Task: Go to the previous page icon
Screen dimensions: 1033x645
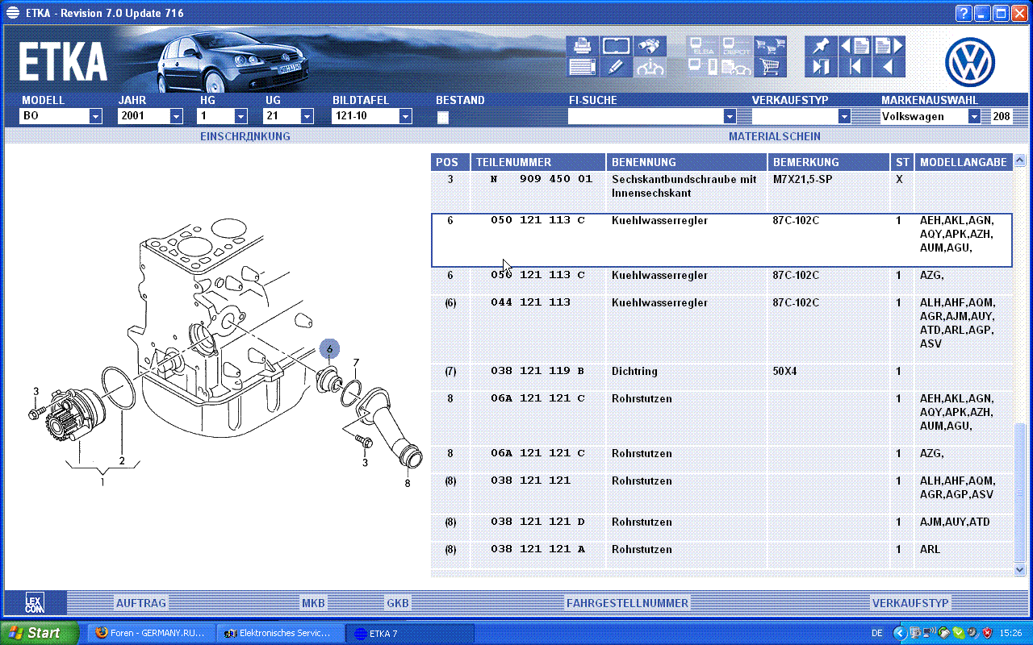Action: [x=854, y=46]
